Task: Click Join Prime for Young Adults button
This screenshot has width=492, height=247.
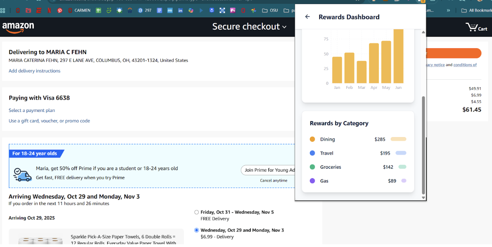Action: point(268,170)
